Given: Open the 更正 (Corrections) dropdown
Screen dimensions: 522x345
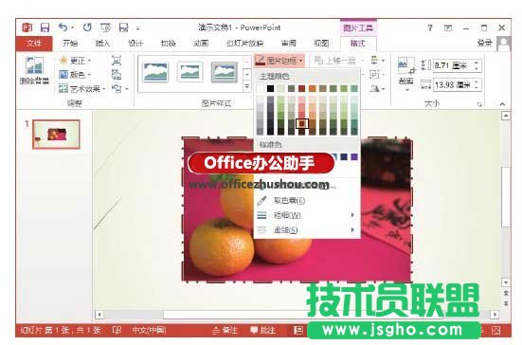Looking at the screenshot, I should (x=75, y=61).
